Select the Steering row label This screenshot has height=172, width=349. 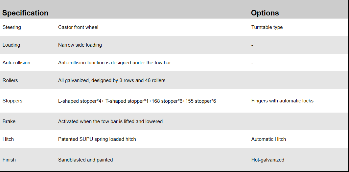12,27
